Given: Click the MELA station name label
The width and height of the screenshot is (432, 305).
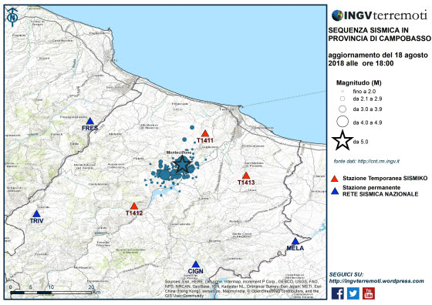Looking at the screenshot, I should click(295, 248).
